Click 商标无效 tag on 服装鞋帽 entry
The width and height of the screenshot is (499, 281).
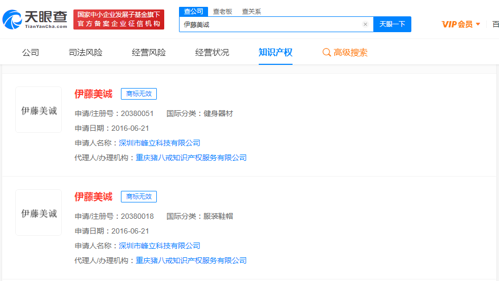click(x=139, y=197)
